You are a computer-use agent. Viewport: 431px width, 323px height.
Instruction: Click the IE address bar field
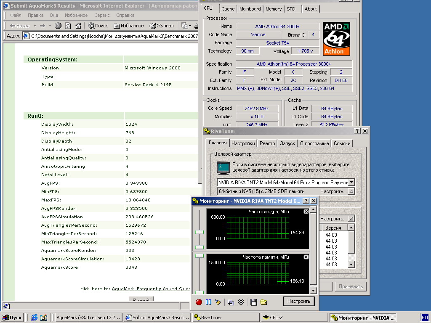pyautogui.click(x=111, y=36)
